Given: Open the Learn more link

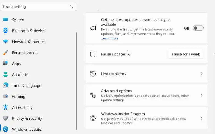Looking at the screenshot, I should tap(110, 39).
